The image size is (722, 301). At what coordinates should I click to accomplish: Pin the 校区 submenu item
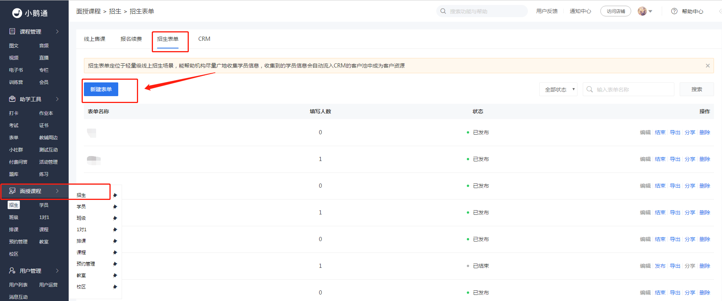click(x=115, y=287)
